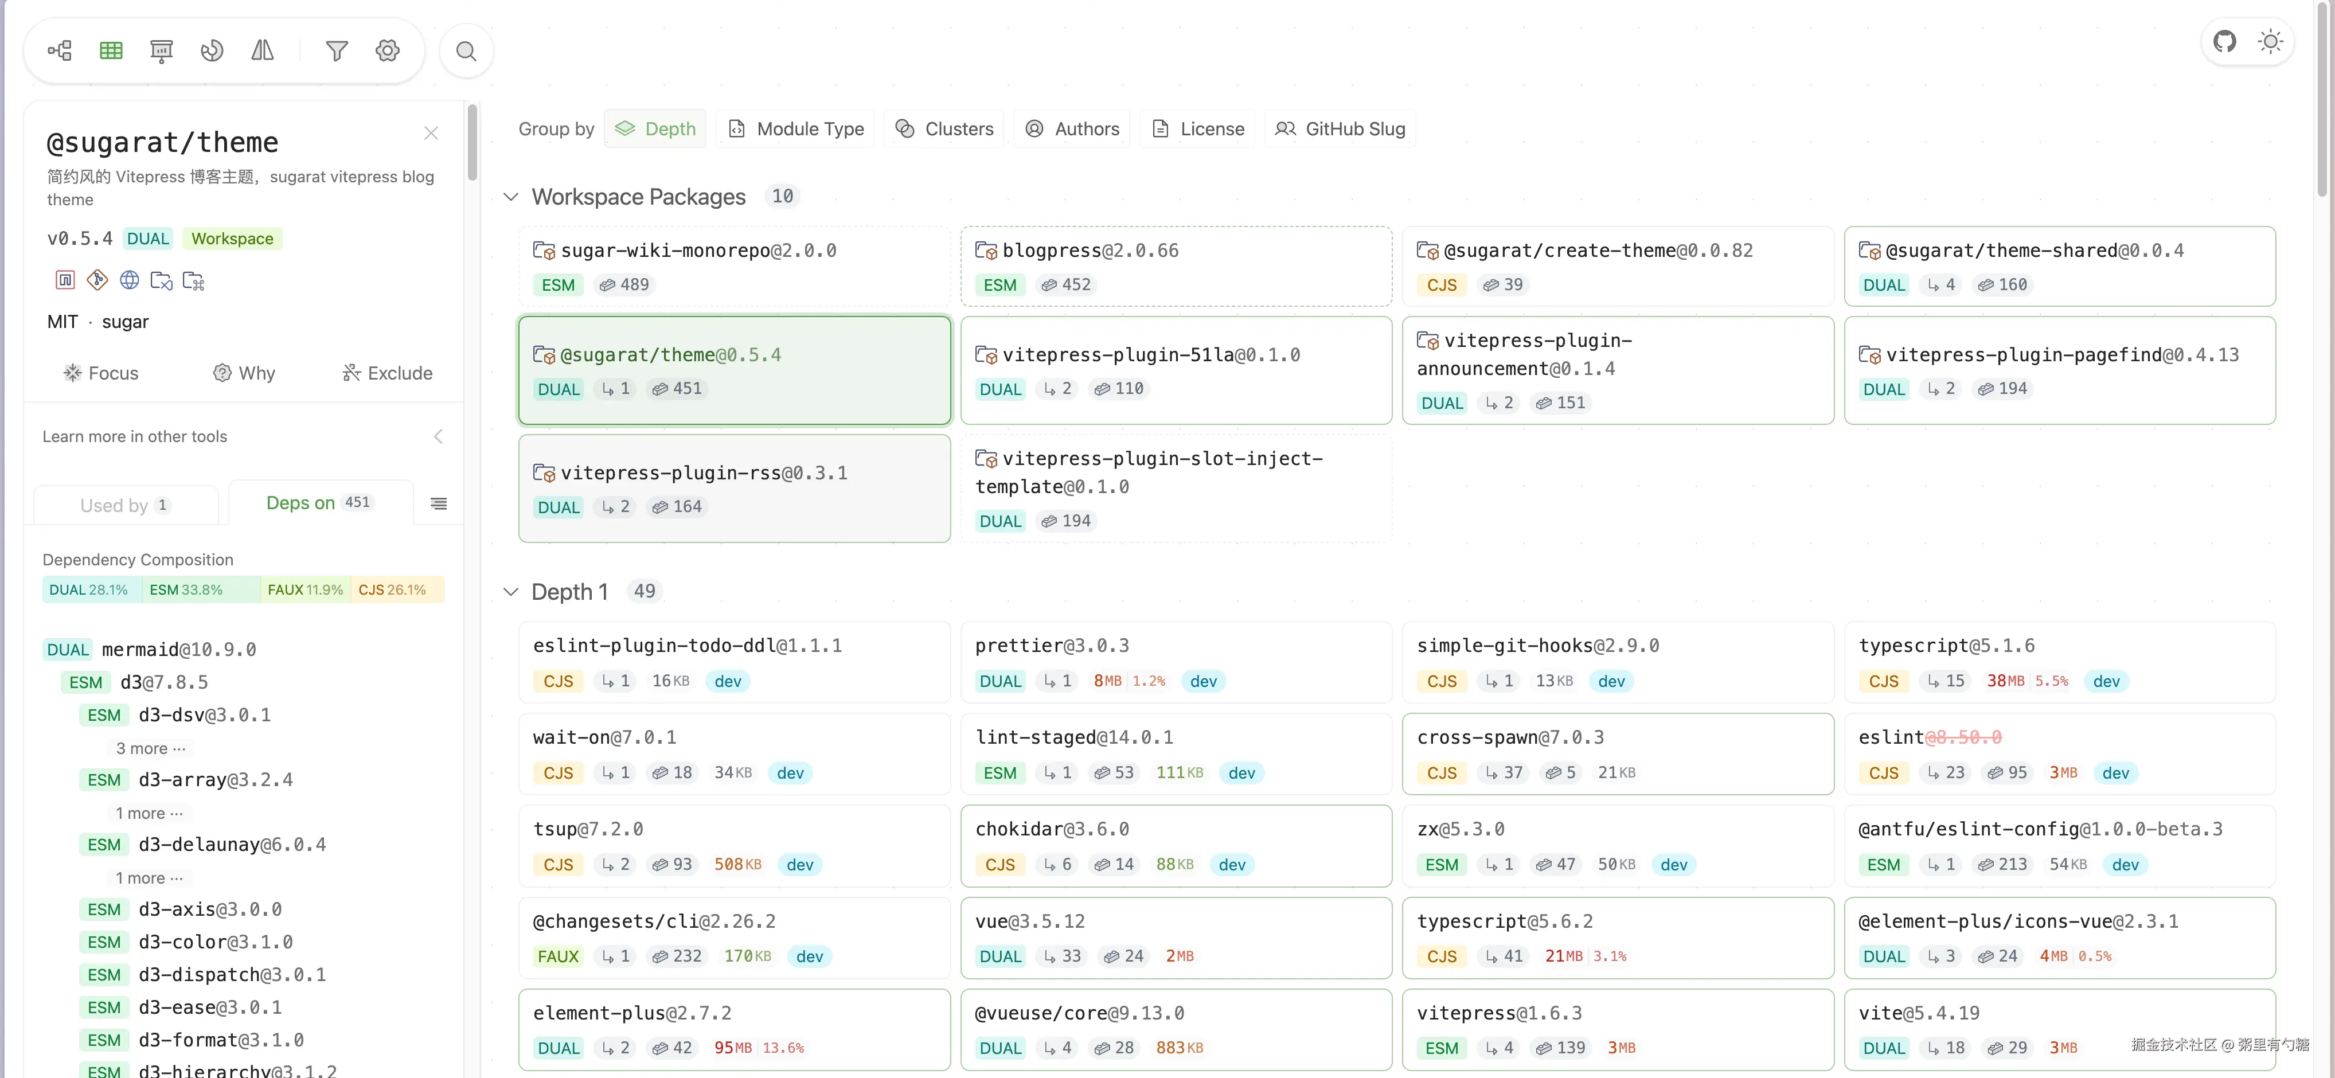Set Group by to Module Type

tap(796, 129)
